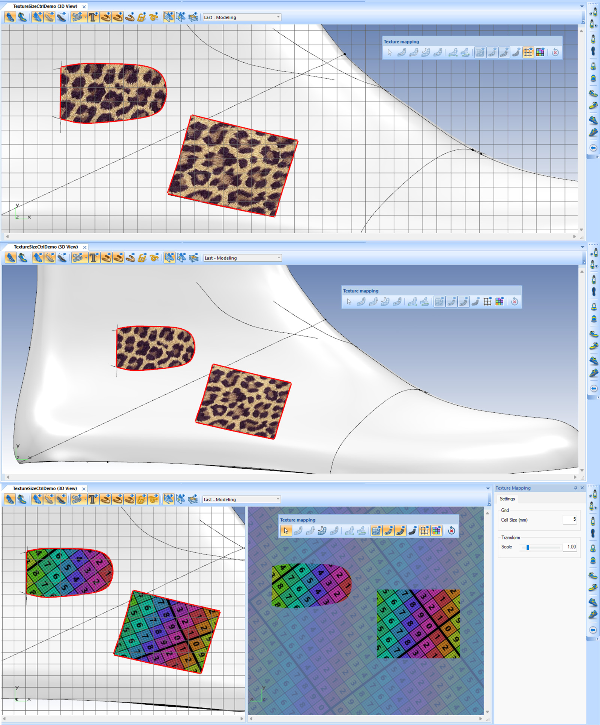Screen dimensions: 600x725
Task: Toggle the eye on the grid tool in Texture mapping
Action: 531,48
